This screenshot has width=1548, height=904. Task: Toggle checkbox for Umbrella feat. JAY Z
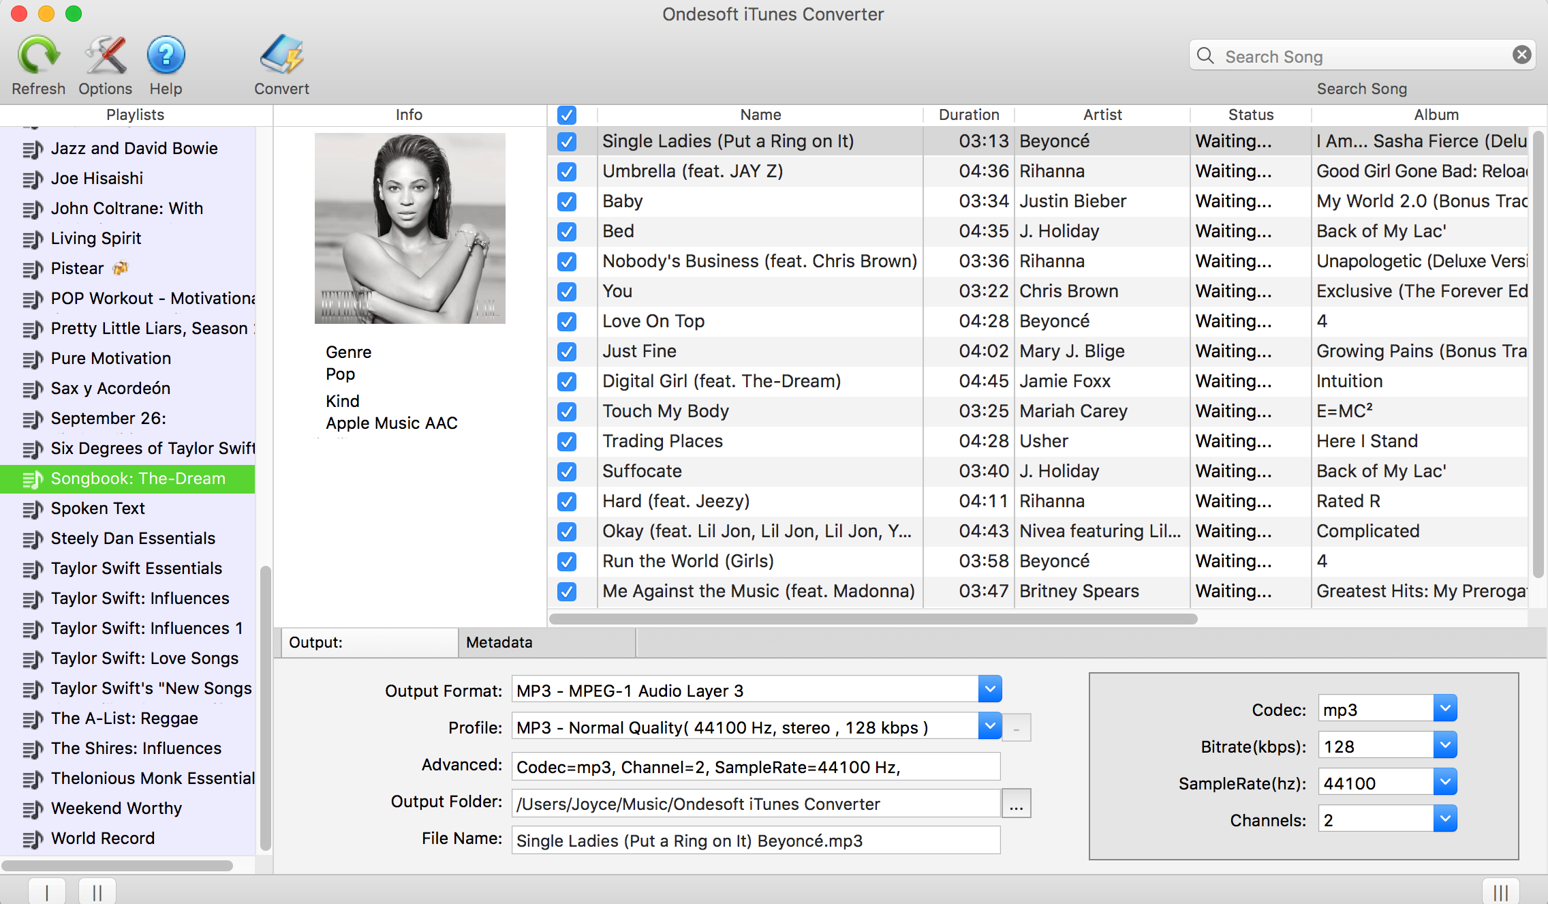click(x=566, y=171)
